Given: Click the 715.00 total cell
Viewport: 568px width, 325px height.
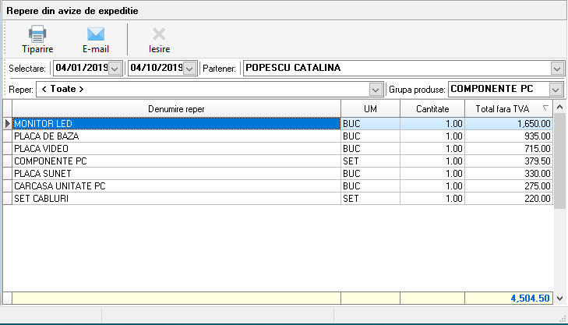Looking at the screenshot, I should coord(509,149).
